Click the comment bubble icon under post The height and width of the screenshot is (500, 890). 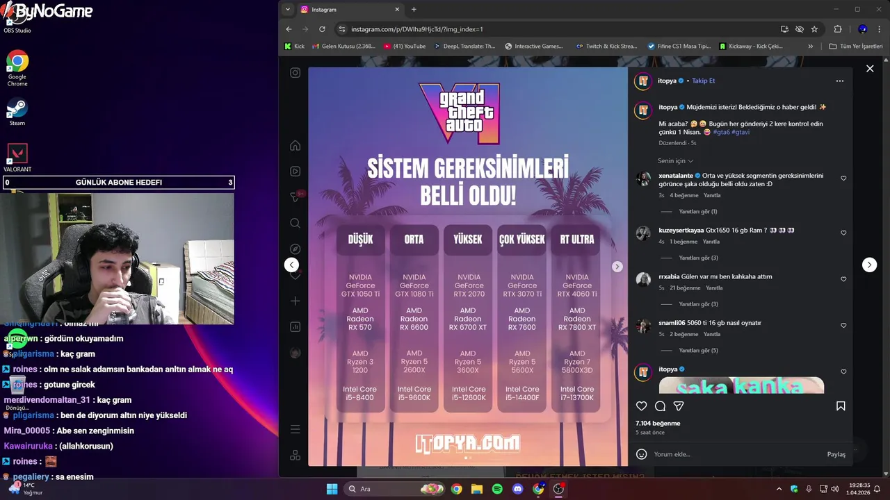click(661, 406)
